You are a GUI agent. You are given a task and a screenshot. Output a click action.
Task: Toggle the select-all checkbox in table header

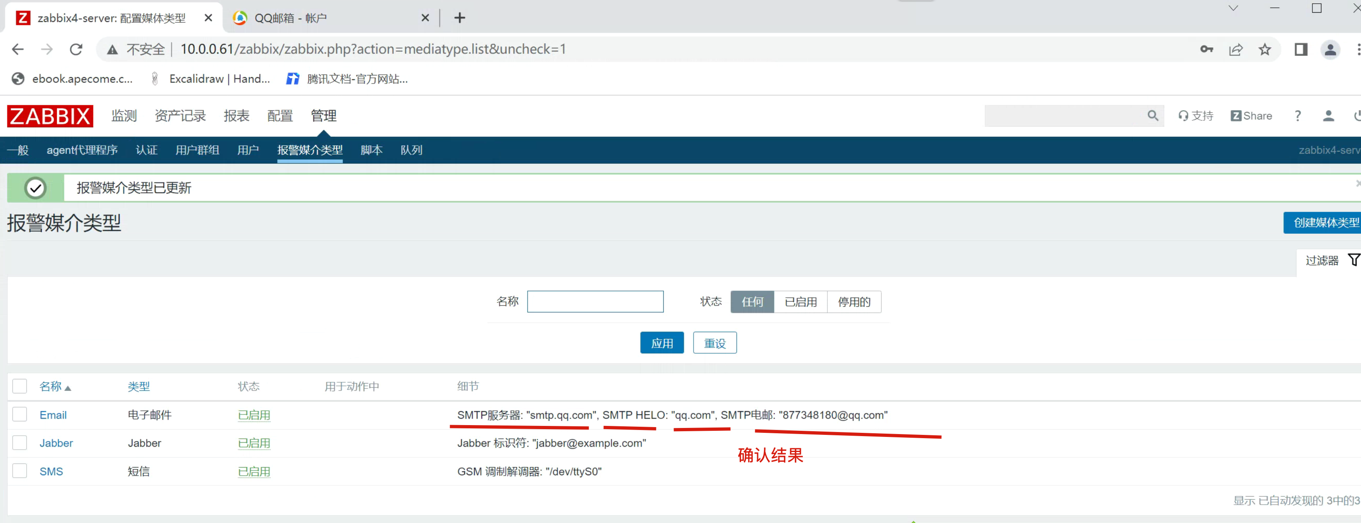20,386
